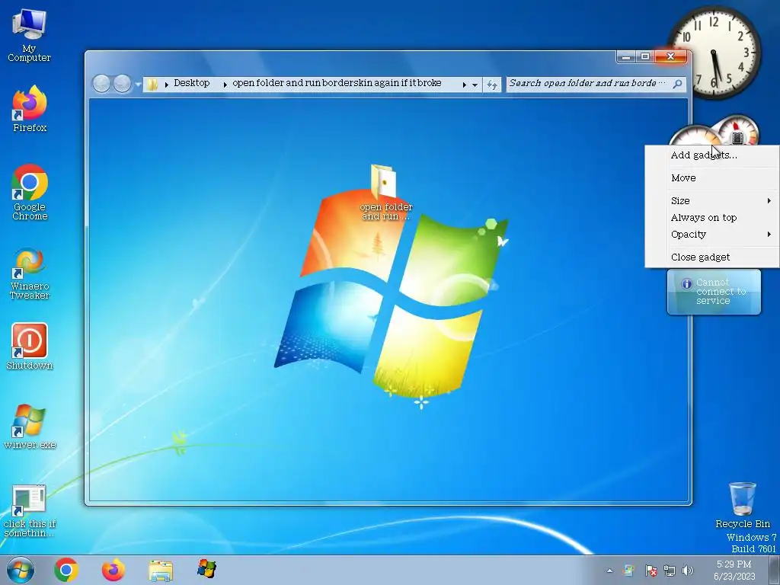Image resolution: width=780 pixels, height=585 pixels.
Task: Click the CPU Meter gadget dials
Action: click(x=716, y=130)
